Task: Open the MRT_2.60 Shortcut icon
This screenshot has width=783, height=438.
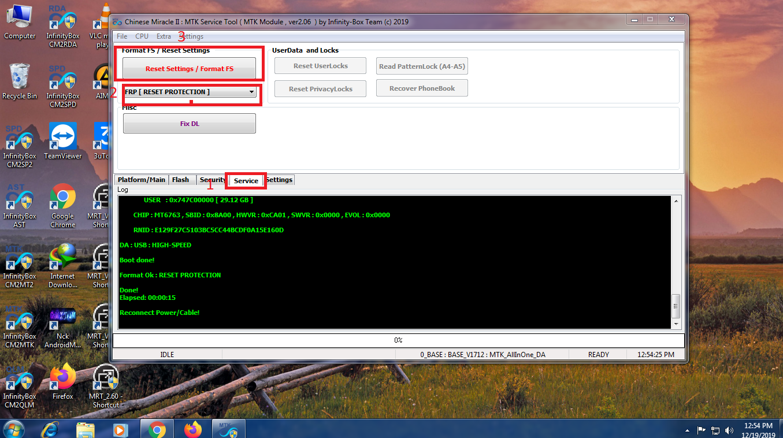Action: click(106, 386)
